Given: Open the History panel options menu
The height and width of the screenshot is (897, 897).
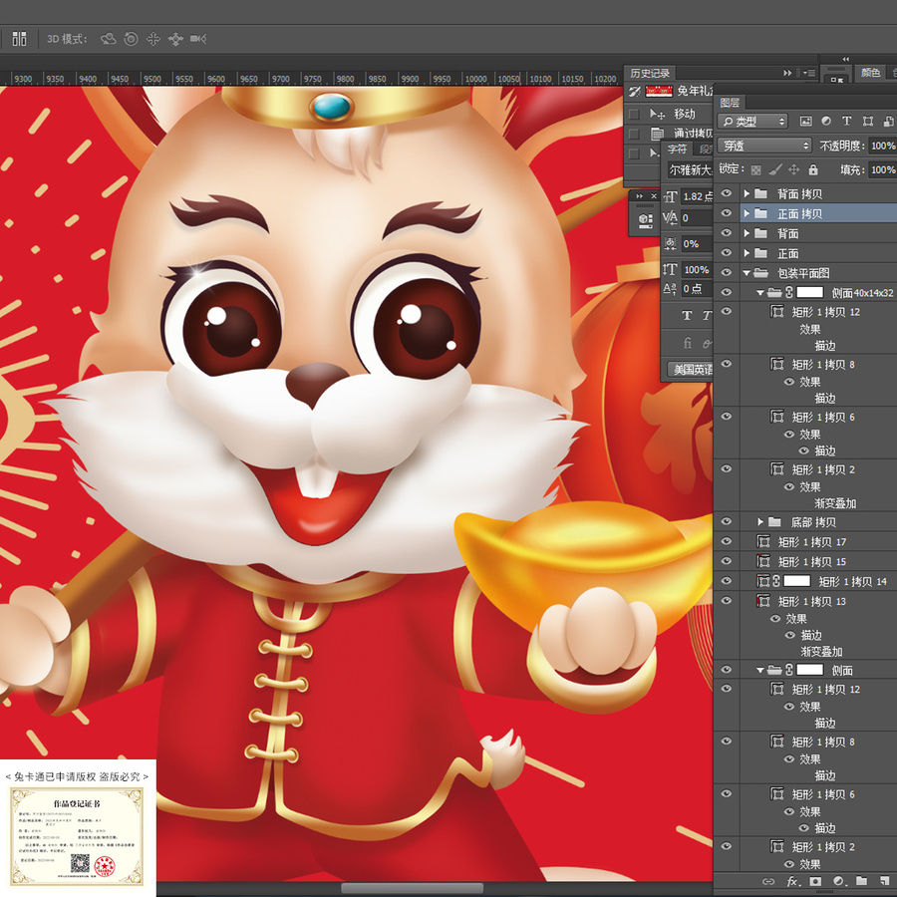Looking at the screenshot, I should pos(809,73).
